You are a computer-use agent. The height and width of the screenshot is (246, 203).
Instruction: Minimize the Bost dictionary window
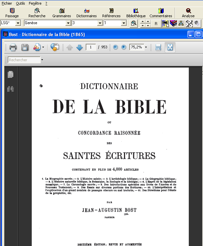click(191, 34)
